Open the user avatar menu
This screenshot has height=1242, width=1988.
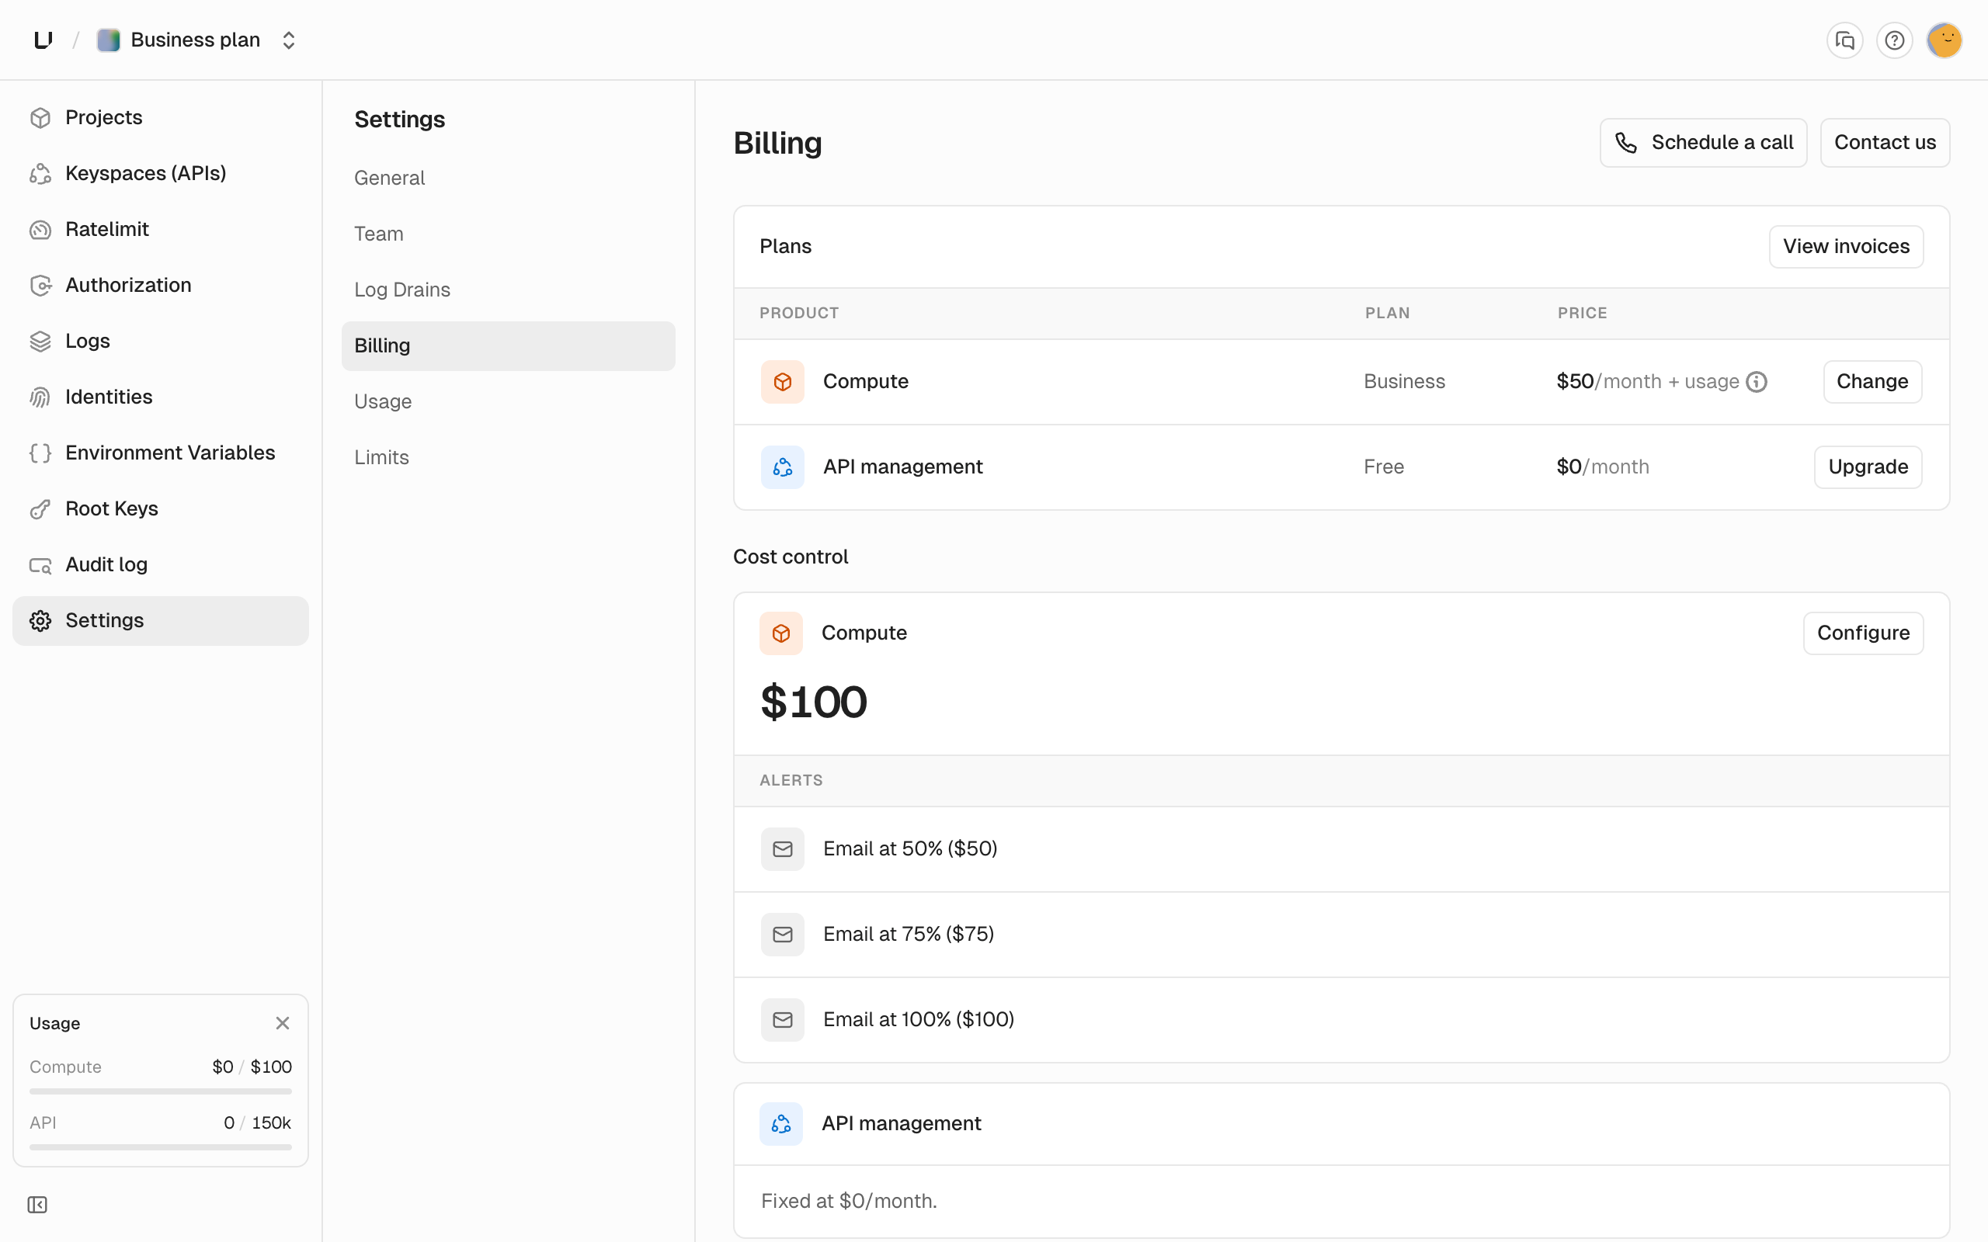(x=1945, y=40)
